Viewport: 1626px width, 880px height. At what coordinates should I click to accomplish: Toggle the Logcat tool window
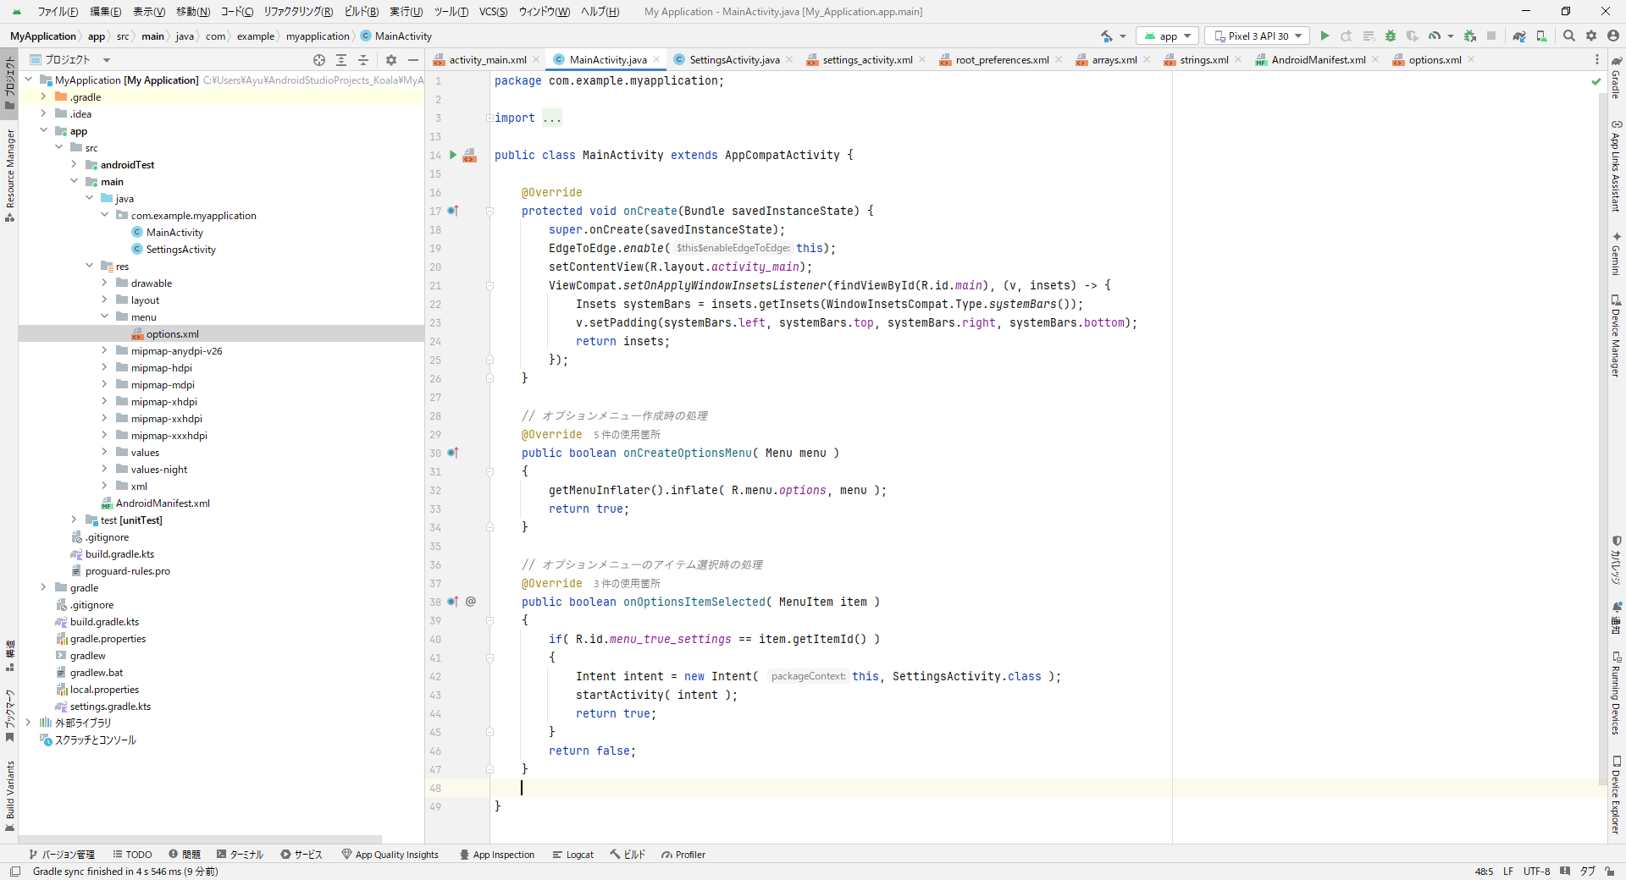coord(572,855)
